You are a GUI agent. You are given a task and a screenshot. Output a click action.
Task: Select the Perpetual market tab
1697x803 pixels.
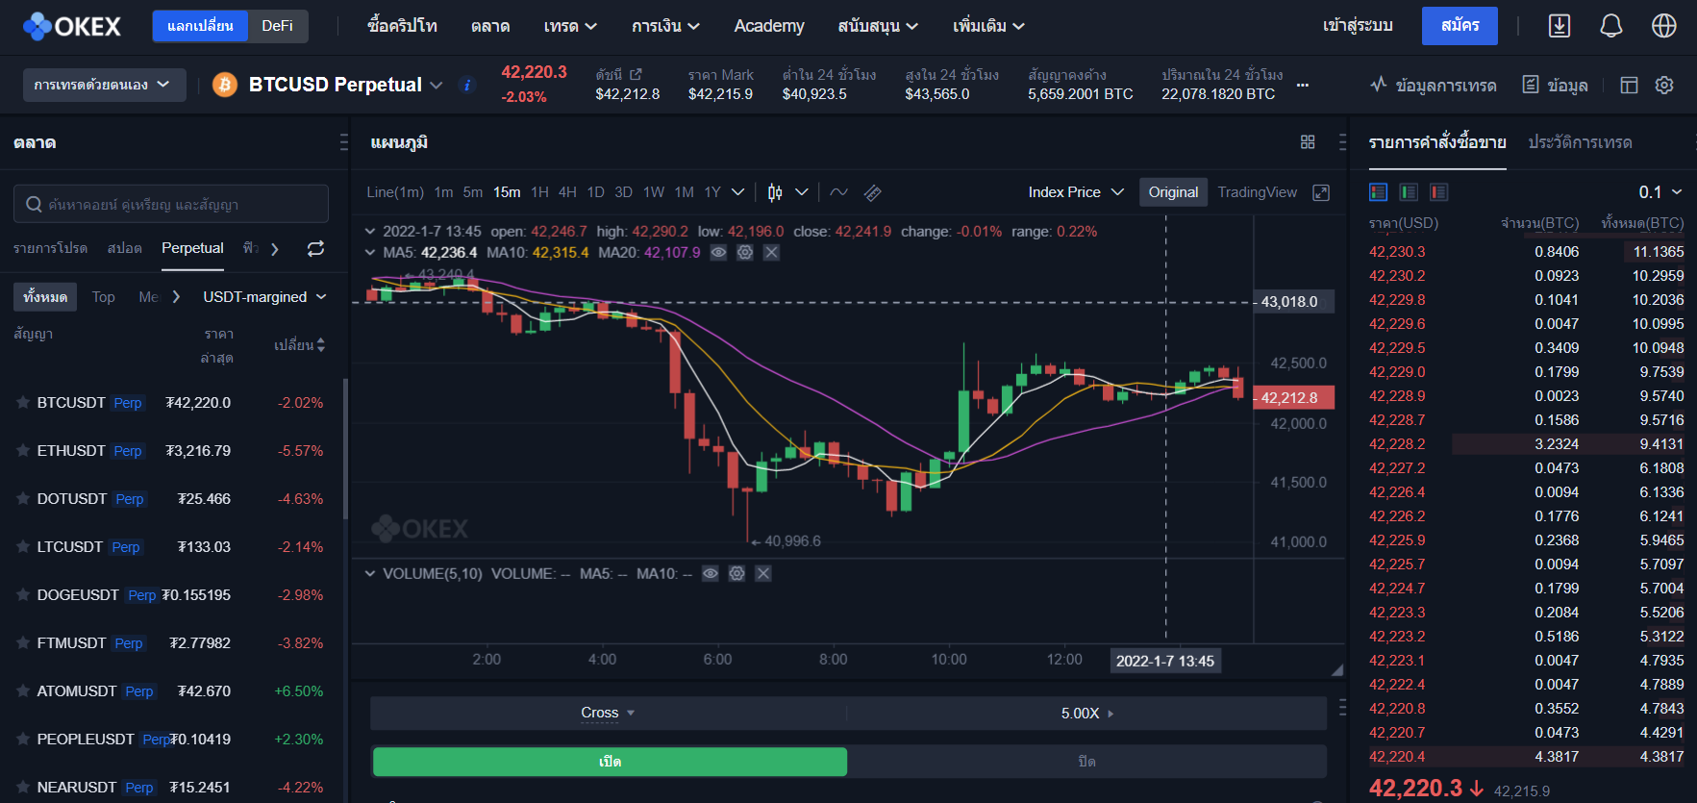pyautogui.click(x=192, y=249)
